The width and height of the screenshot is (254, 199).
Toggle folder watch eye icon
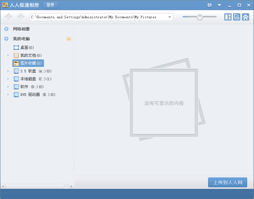click(69, 38)
